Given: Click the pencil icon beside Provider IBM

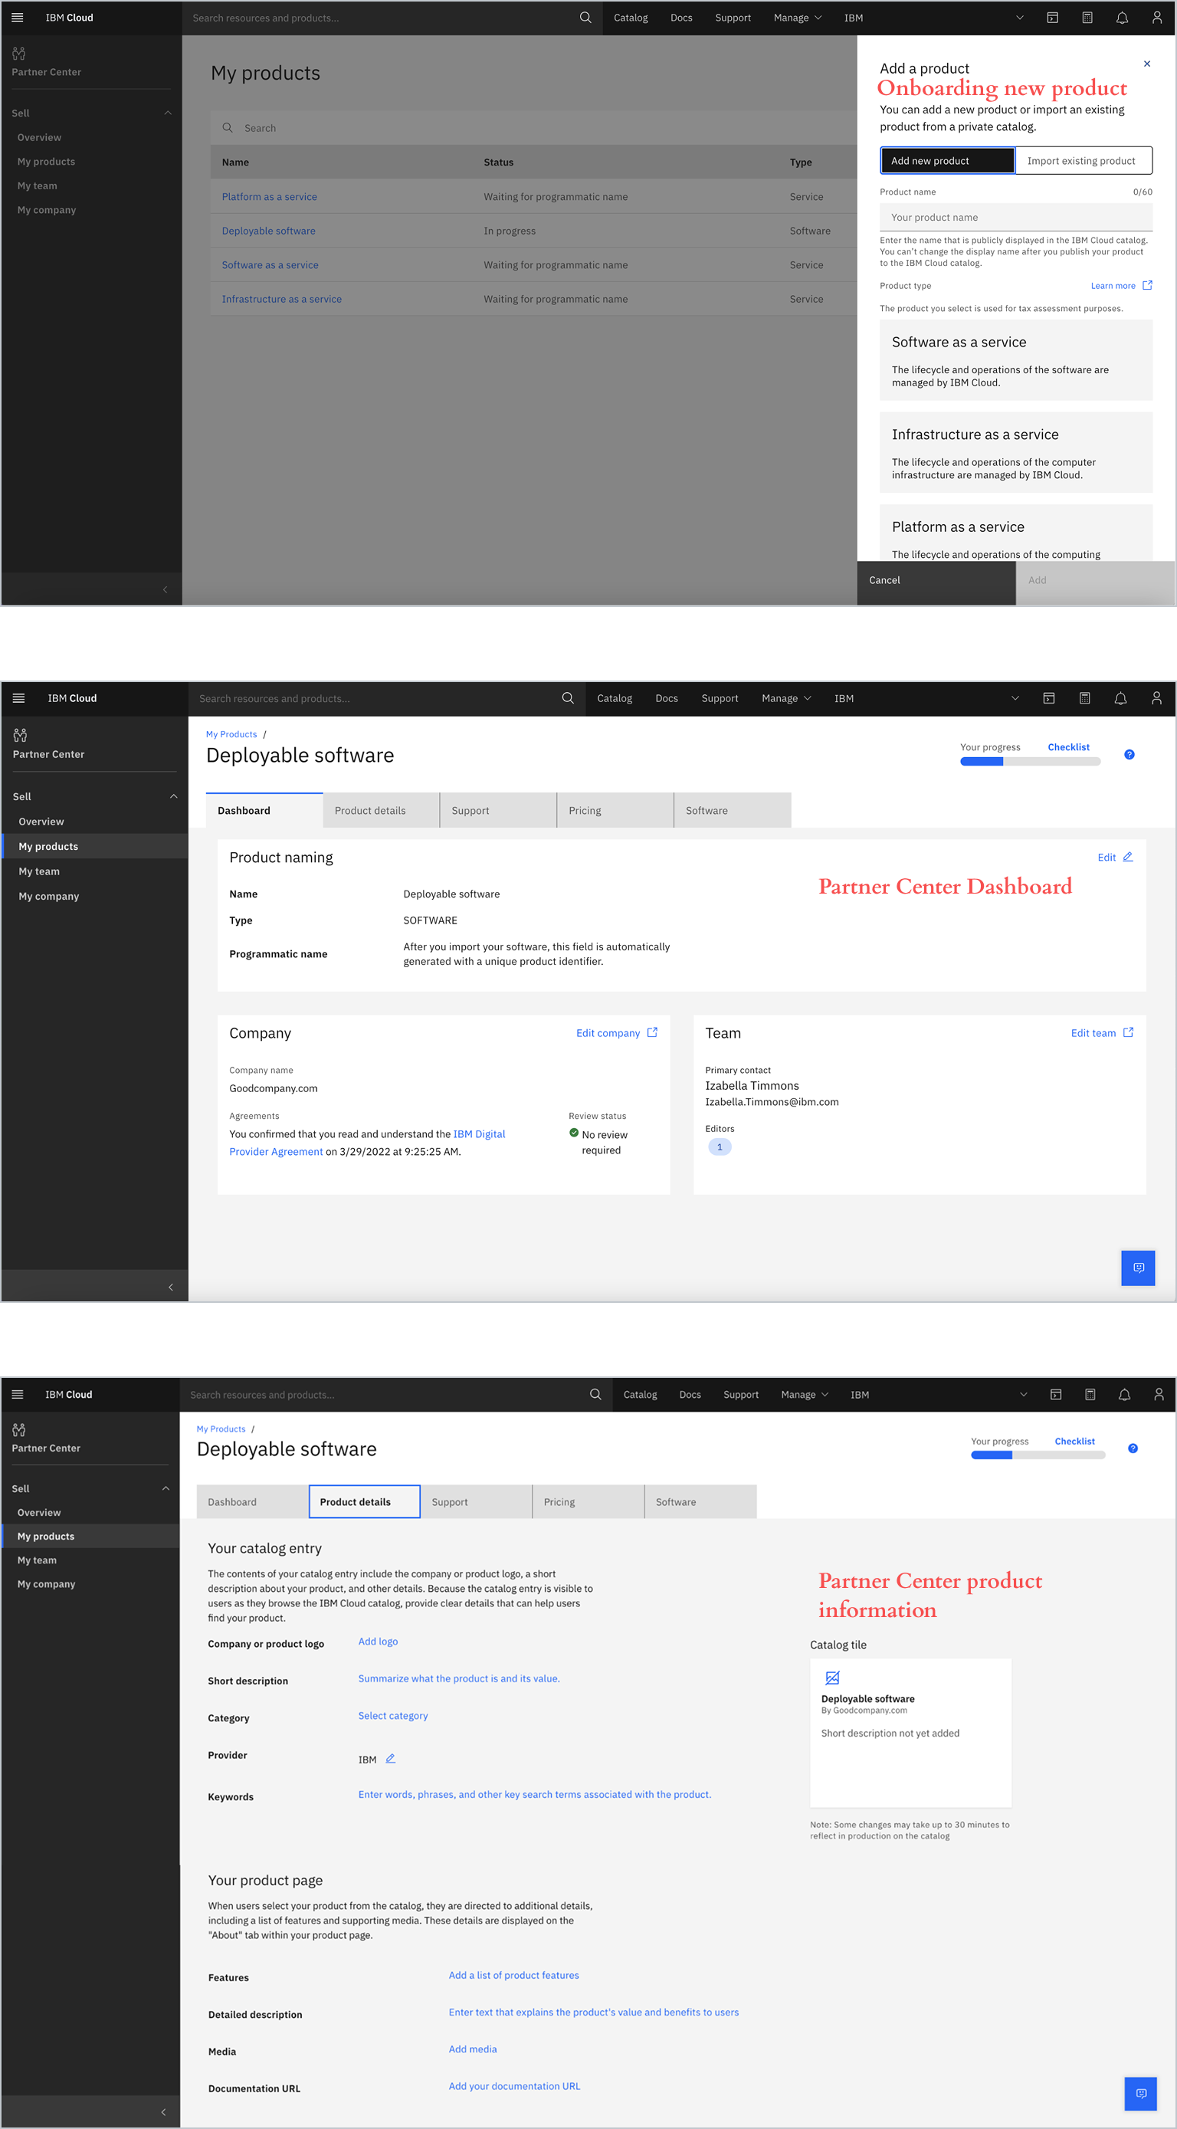Looking at the screenshot, I should [391, 1759].
